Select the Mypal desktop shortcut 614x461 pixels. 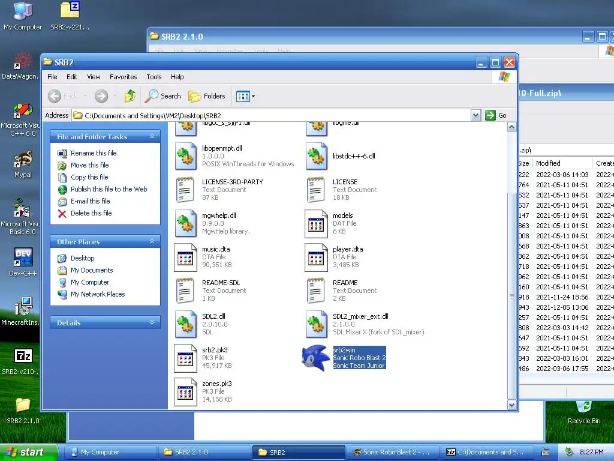coord(23,164)
